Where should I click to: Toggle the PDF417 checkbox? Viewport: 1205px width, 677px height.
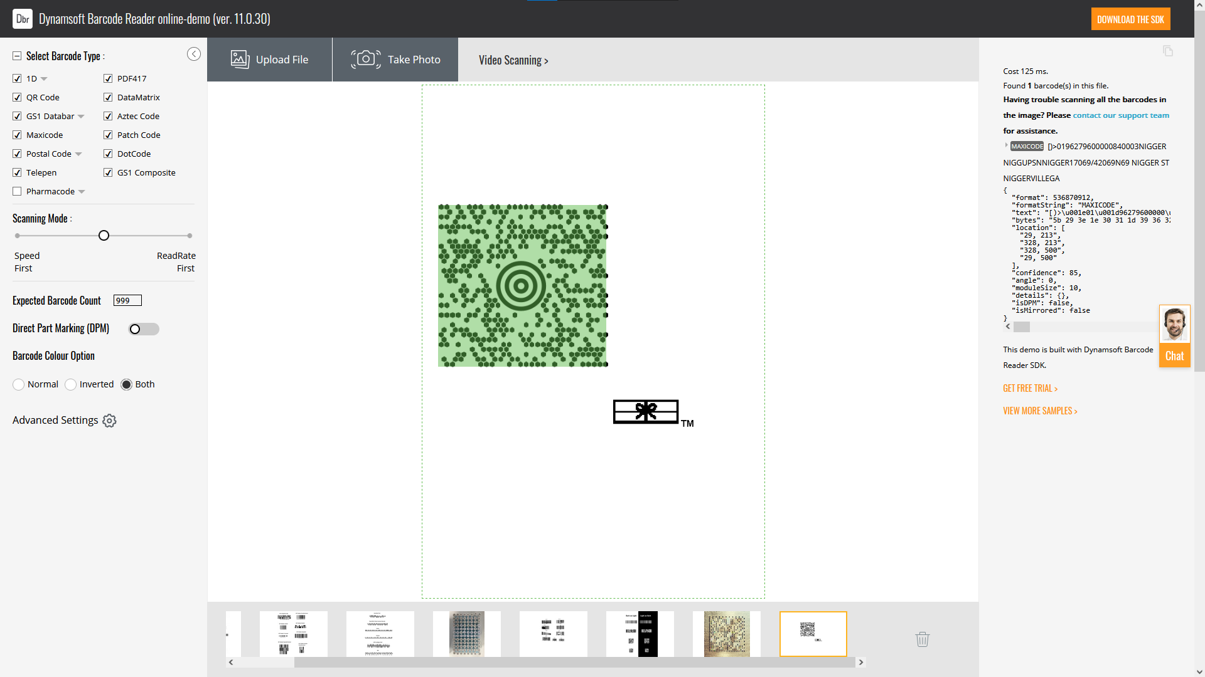[x=108, y=78]
